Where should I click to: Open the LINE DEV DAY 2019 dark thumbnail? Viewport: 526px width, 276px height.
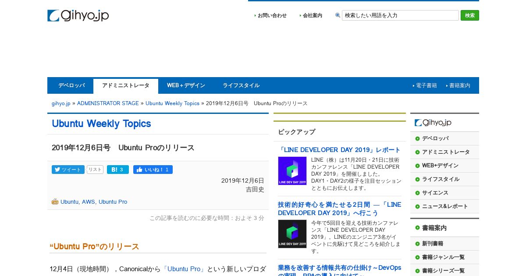click(292, 234)
